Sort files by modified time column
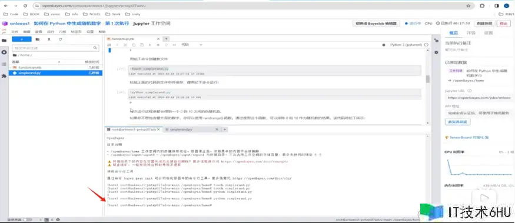Image resolution: width=515 pixels, height=223 pixels. pyautogui.click(x=92, y=62)
